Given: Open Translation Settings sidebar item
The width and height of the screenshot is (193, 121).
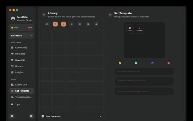Looking at the screenshot, I should point(22,97).
